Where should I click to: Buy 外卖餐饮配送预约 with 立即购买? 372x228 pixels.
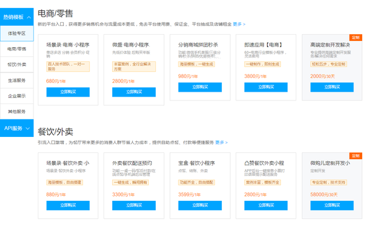(134, 206)
